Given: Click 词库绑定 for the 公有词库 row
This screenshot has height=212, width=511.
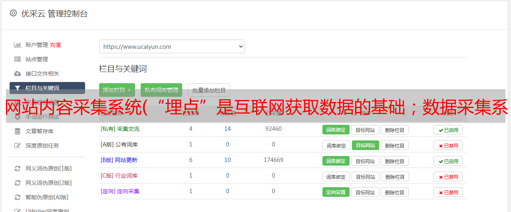Looking at the screenshot, I should pyautogui.click(x=336, y=145).
